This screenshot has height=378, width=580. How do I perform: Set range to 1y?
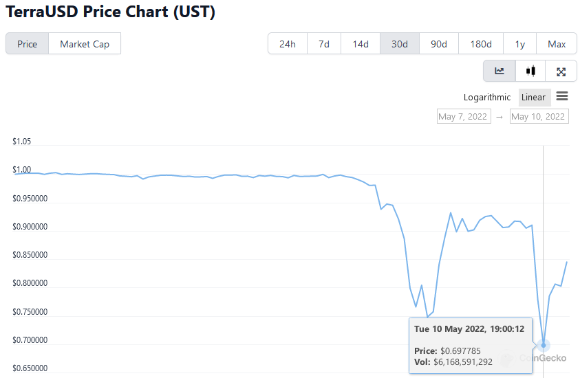[520, 44]
